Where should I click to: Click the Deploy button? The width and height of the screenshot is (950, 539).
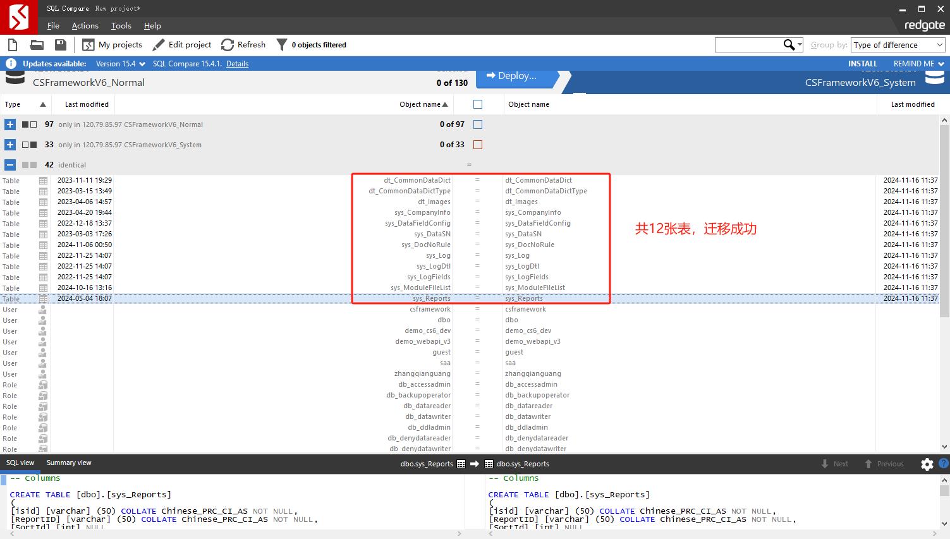coord(516,76)
